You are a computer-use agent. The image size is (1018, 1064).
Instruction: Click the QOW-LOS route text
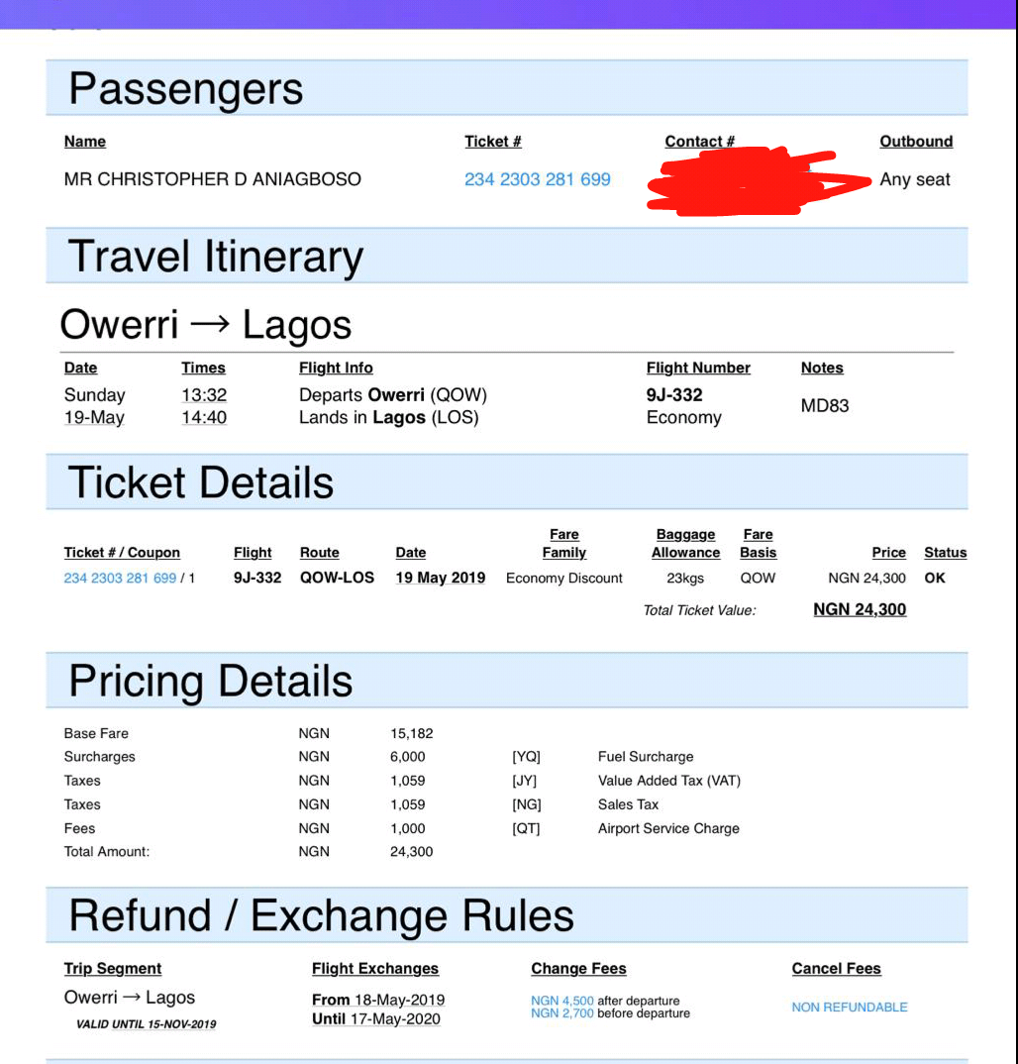(x=337, y=578)
